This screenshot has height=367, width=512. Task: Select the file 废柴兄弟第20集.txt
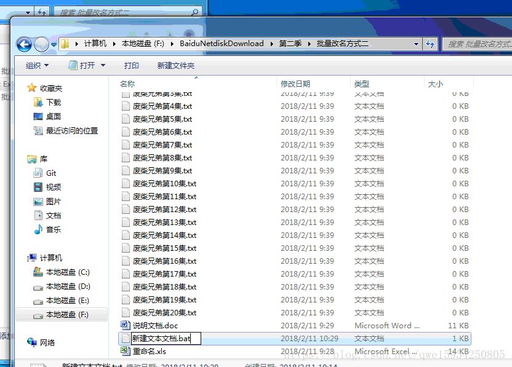point(164,313)
